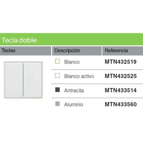Viewport: 143px width, 143px height.
Task: Click the Referencia column header
Action: pyautogui.click(x=123, y=51)
